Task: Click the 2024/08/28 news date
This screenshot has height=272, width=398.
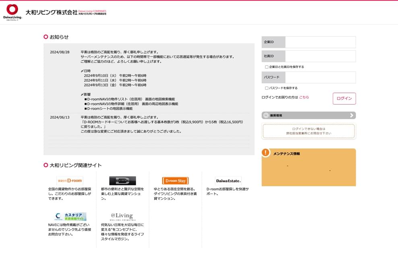Action: tap(60, 52)
